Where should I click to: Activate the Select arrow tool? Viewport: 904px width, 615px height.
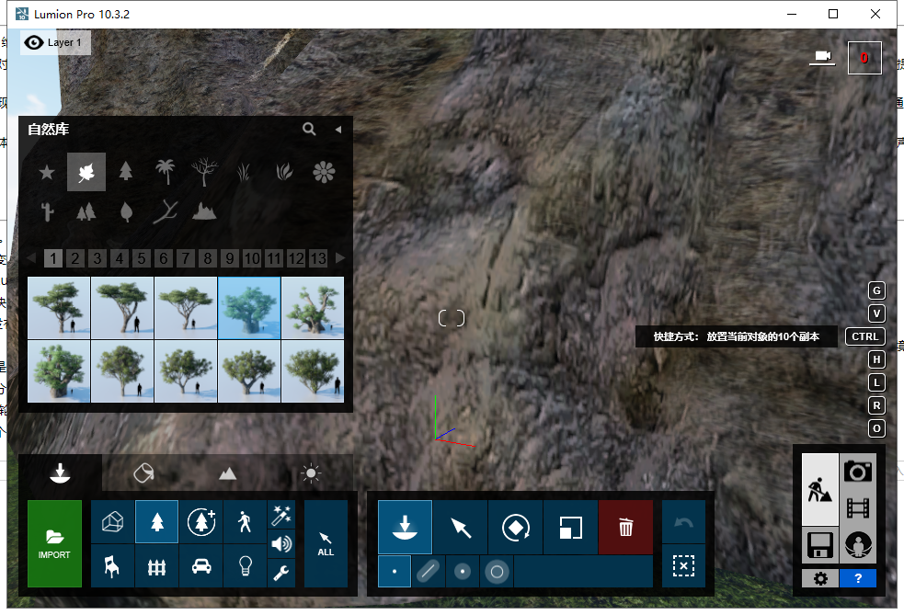(x=461, y=528)
